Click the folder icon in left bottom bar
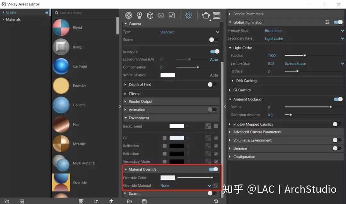The image size is (346, 204). click(x=7, y=201)
